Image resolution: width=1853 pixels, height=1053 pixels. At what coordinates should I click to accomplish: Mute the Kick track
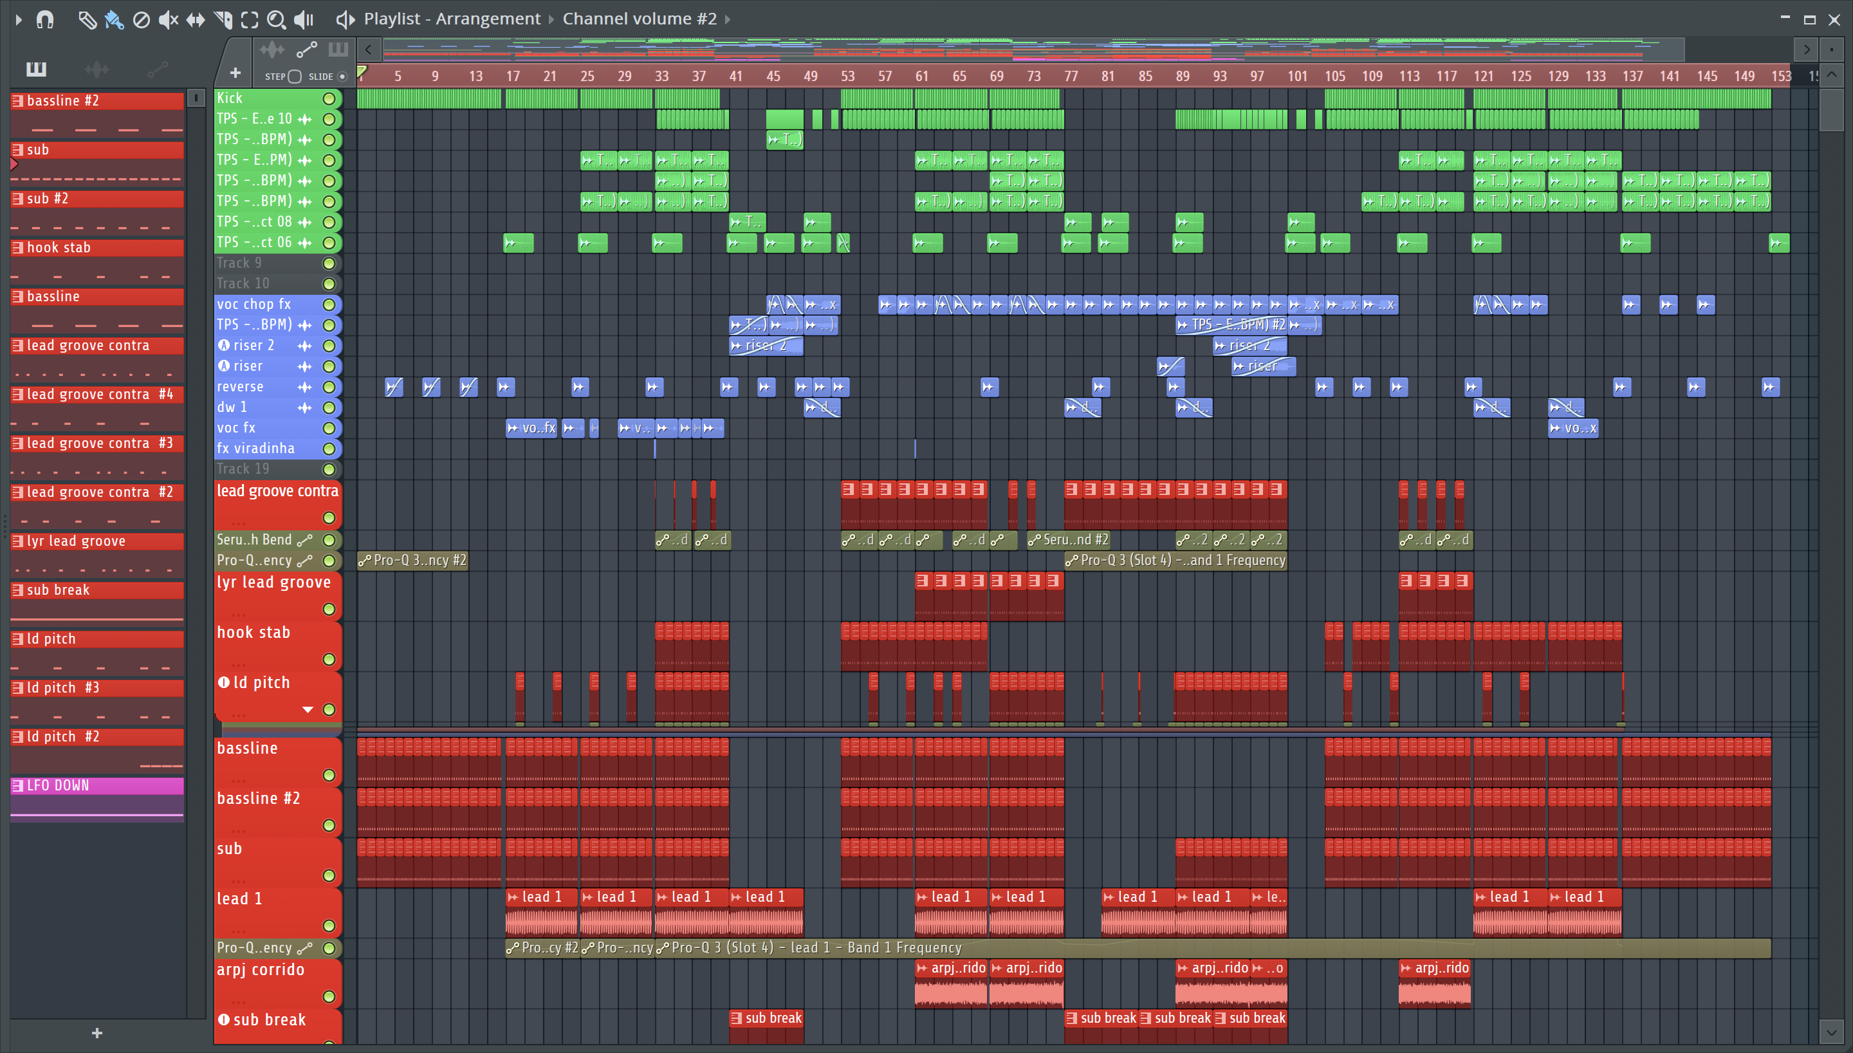(x=329, y=98)
